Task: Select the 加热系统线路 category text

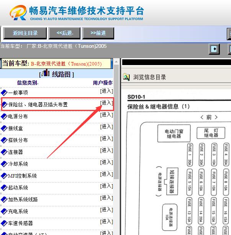Action: [x=23, y=199]
